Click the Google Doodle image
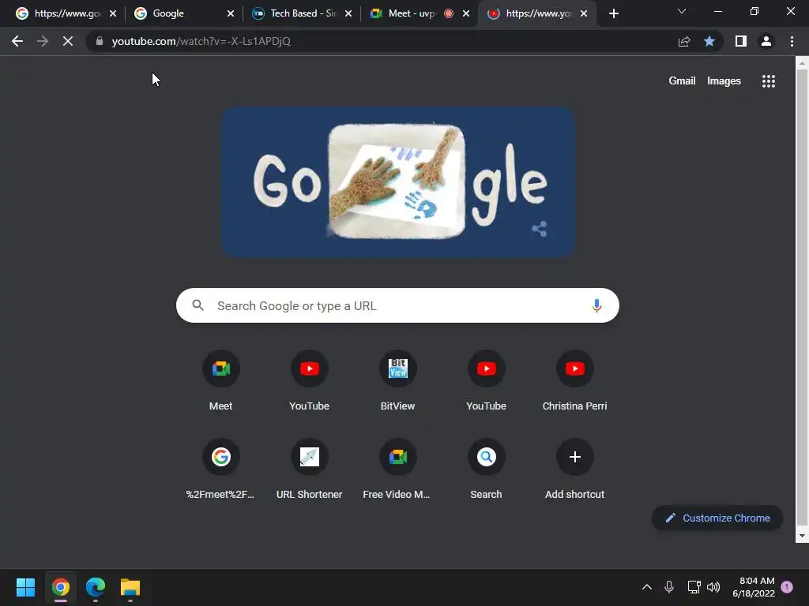The width and height of the screenshot is (809, 606). point(398,181)
